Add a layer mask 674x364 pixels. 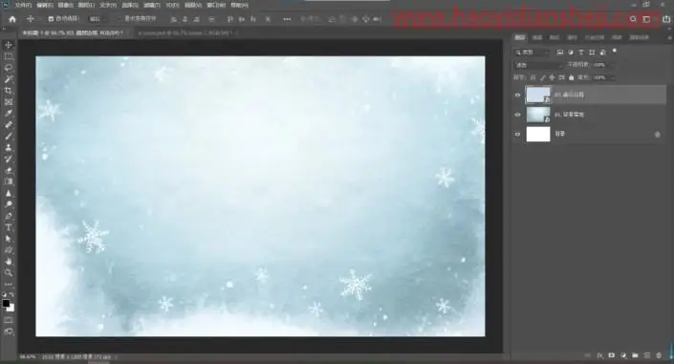[x=611, y=355]
